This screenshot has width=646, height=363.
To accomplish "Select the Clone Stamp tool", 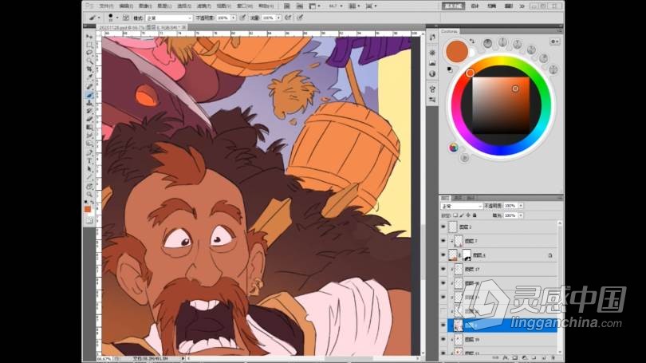I will [89, 103].
